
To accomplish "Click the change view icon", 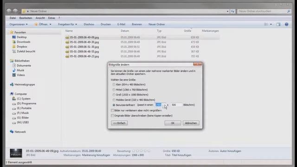I will click(266, 24).
